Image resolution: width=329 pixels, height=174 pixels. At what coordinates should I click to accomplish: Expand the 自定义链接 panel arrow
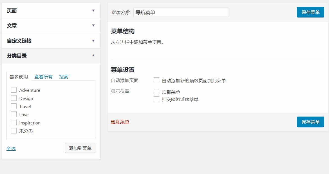tap(93, 41)
